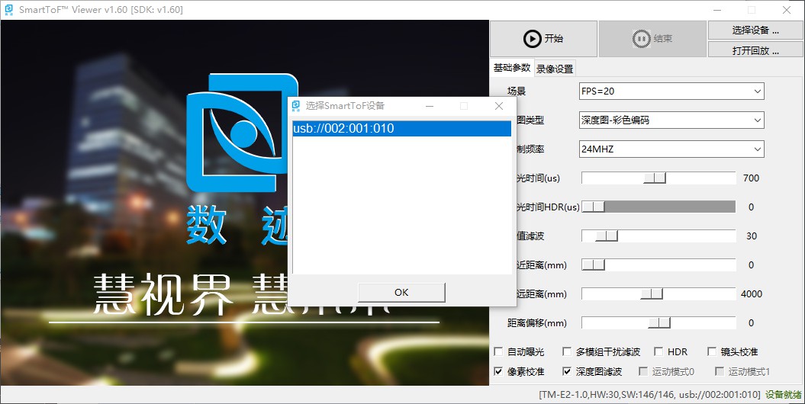Open the 深度图-彩色编码 image type dropdown
The height and width of the screenshot is (404, 805).
tap(671, 120)
